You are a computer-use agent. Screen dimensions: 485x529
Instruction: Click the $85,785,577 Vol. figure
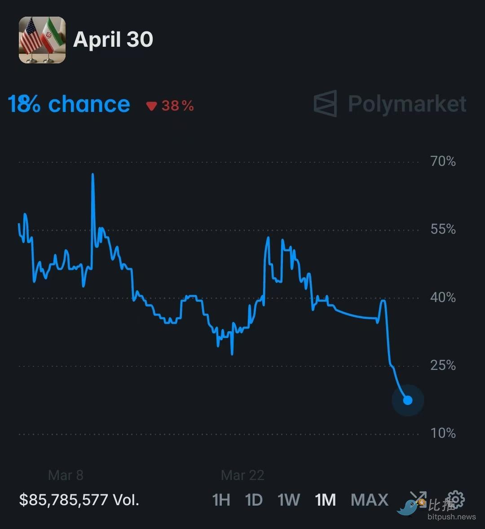[x=79, y=500]
